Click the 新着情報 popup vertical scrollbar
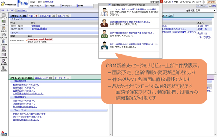The width and height of the screenshot is (217, 137). (x=161, y=31)
